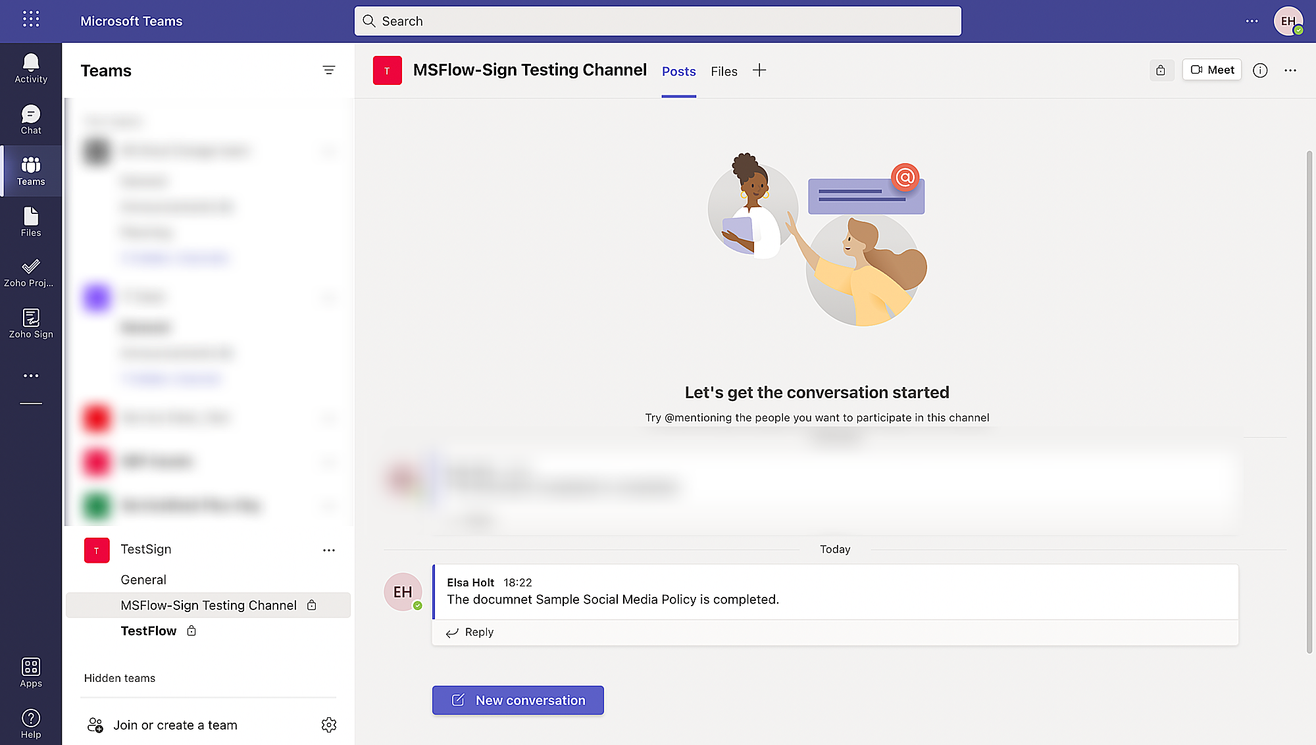The height and width of the screenshot is (745, 1316).
Task: Click the Microsoft Teams title text
Action: (132, 21)
